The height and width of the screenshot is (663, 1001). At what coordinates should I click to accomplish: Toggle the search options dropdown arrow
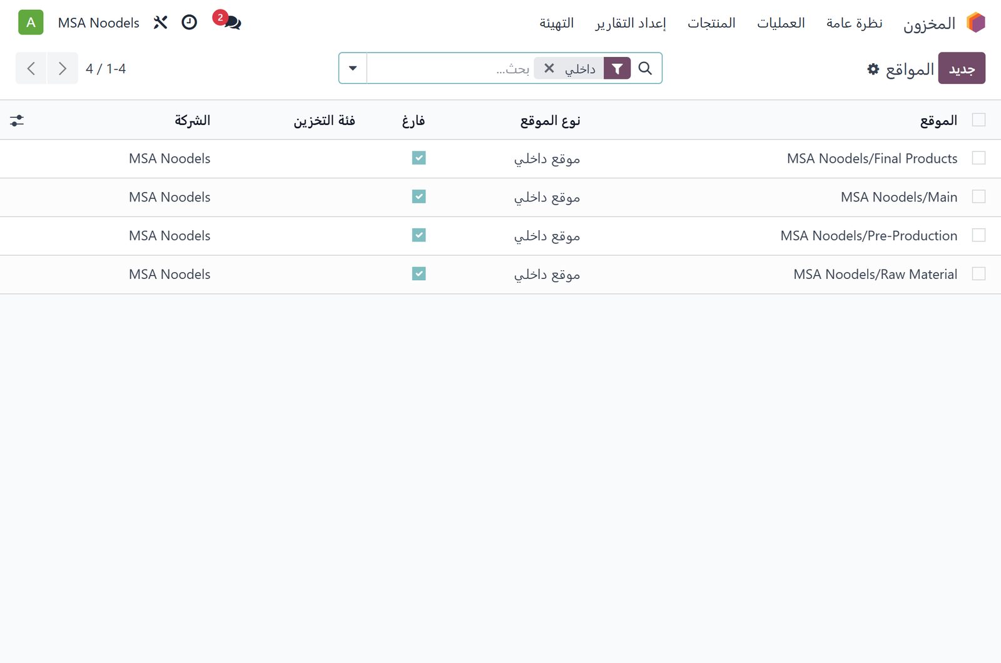click(353, 68)
